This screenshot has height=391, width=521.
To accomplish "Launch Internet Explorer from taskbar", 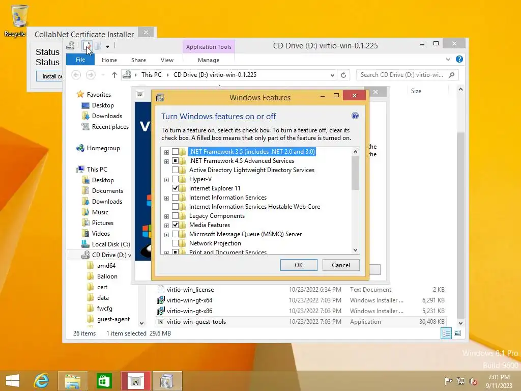I will 42,381.
